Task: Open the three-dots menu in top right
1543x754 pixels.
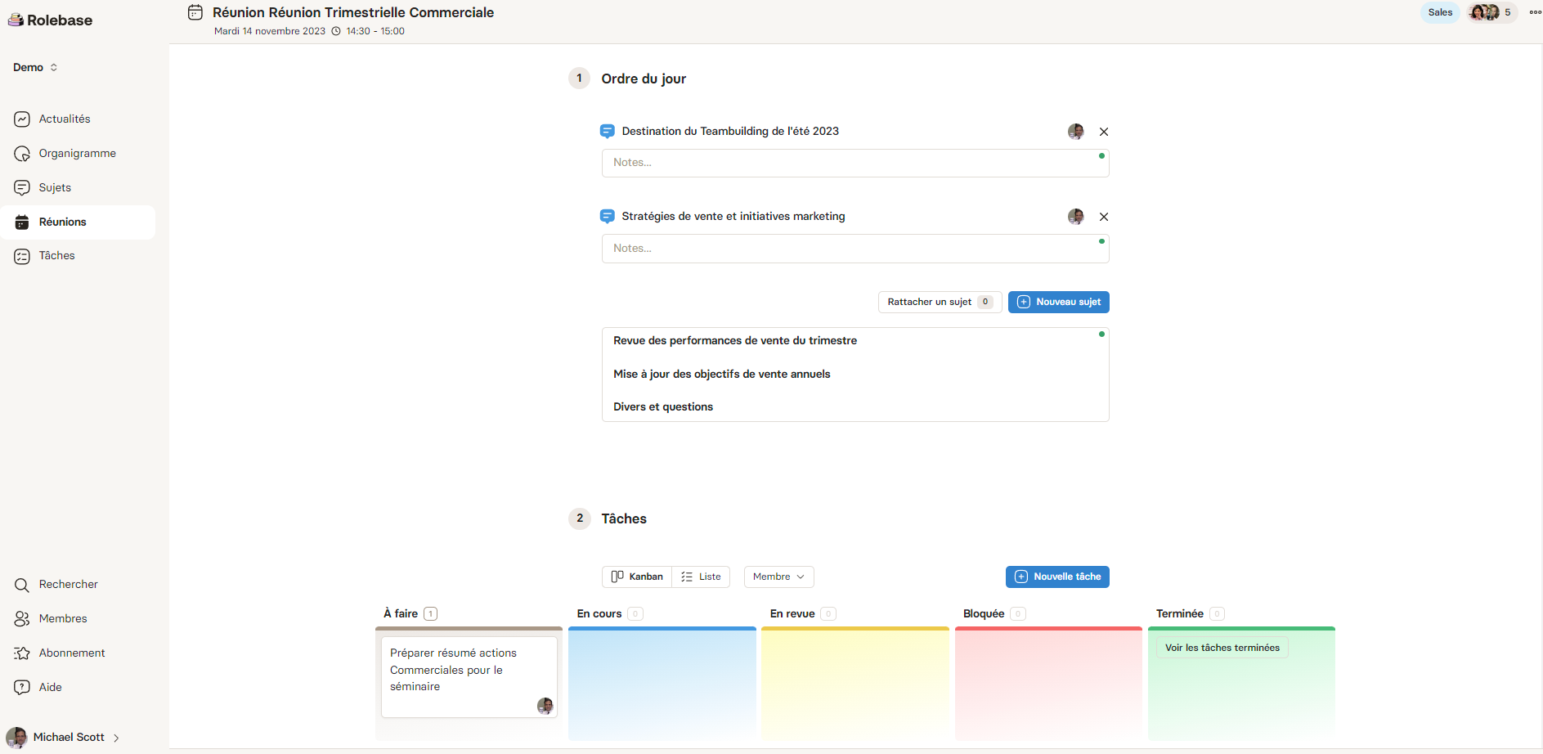Action: (x=1535, y=12)
